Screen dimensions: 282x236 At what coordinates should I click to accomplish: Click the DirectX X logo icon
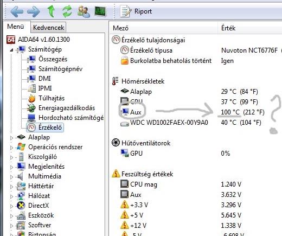point(21,206)
